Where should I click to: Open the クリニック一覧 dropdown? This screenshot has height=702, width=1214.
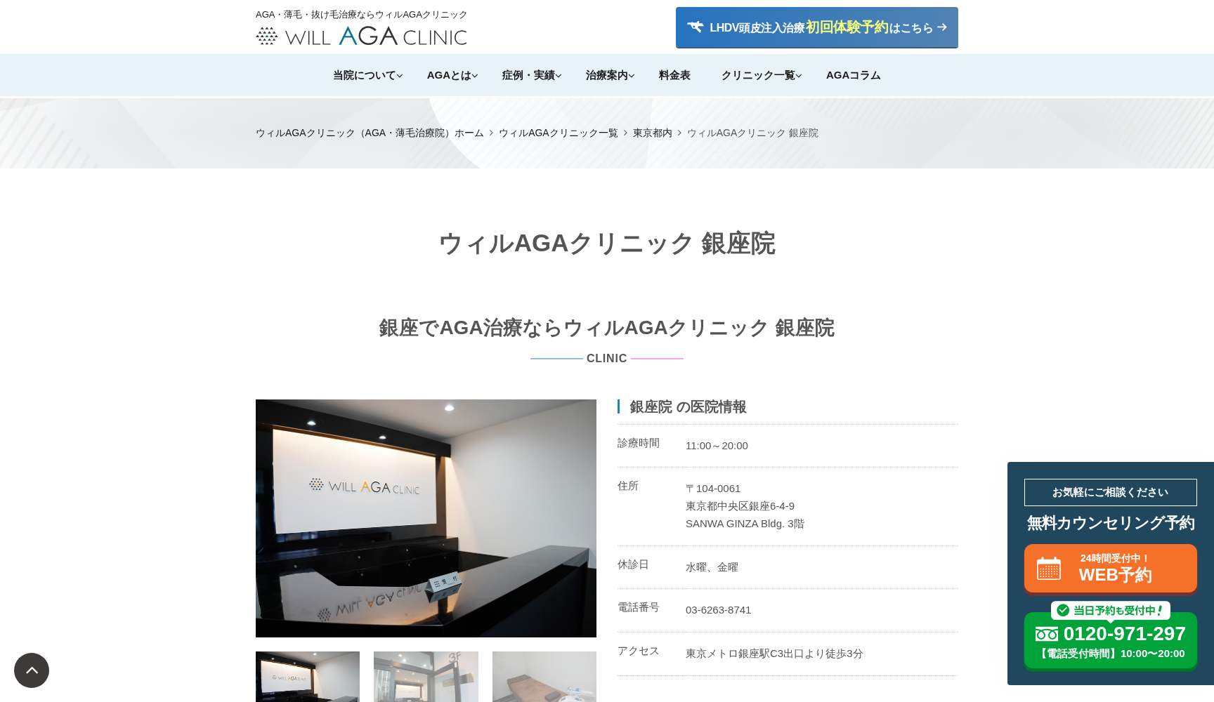(x=760, y=75)
